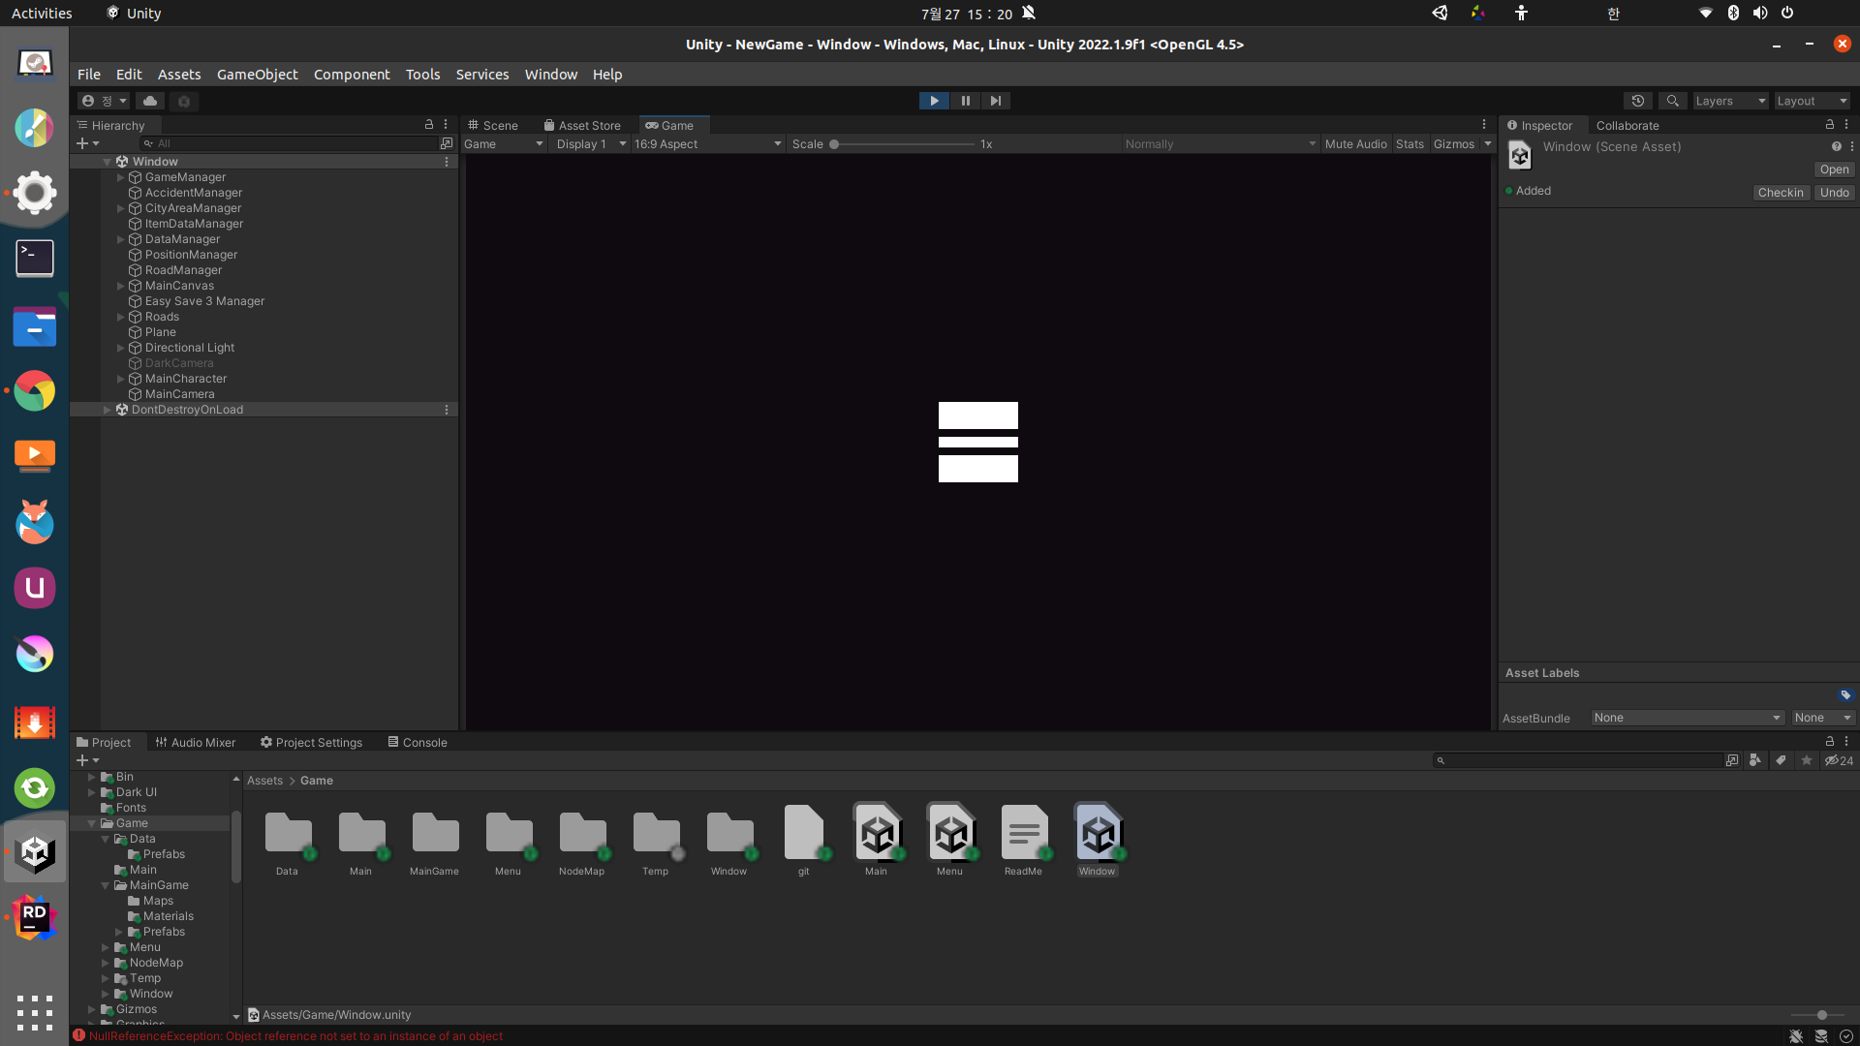This screenshot has height=1046, width=1860.
Task: Toggle Stats overlay in Game view
Action: coord(1410,144)
